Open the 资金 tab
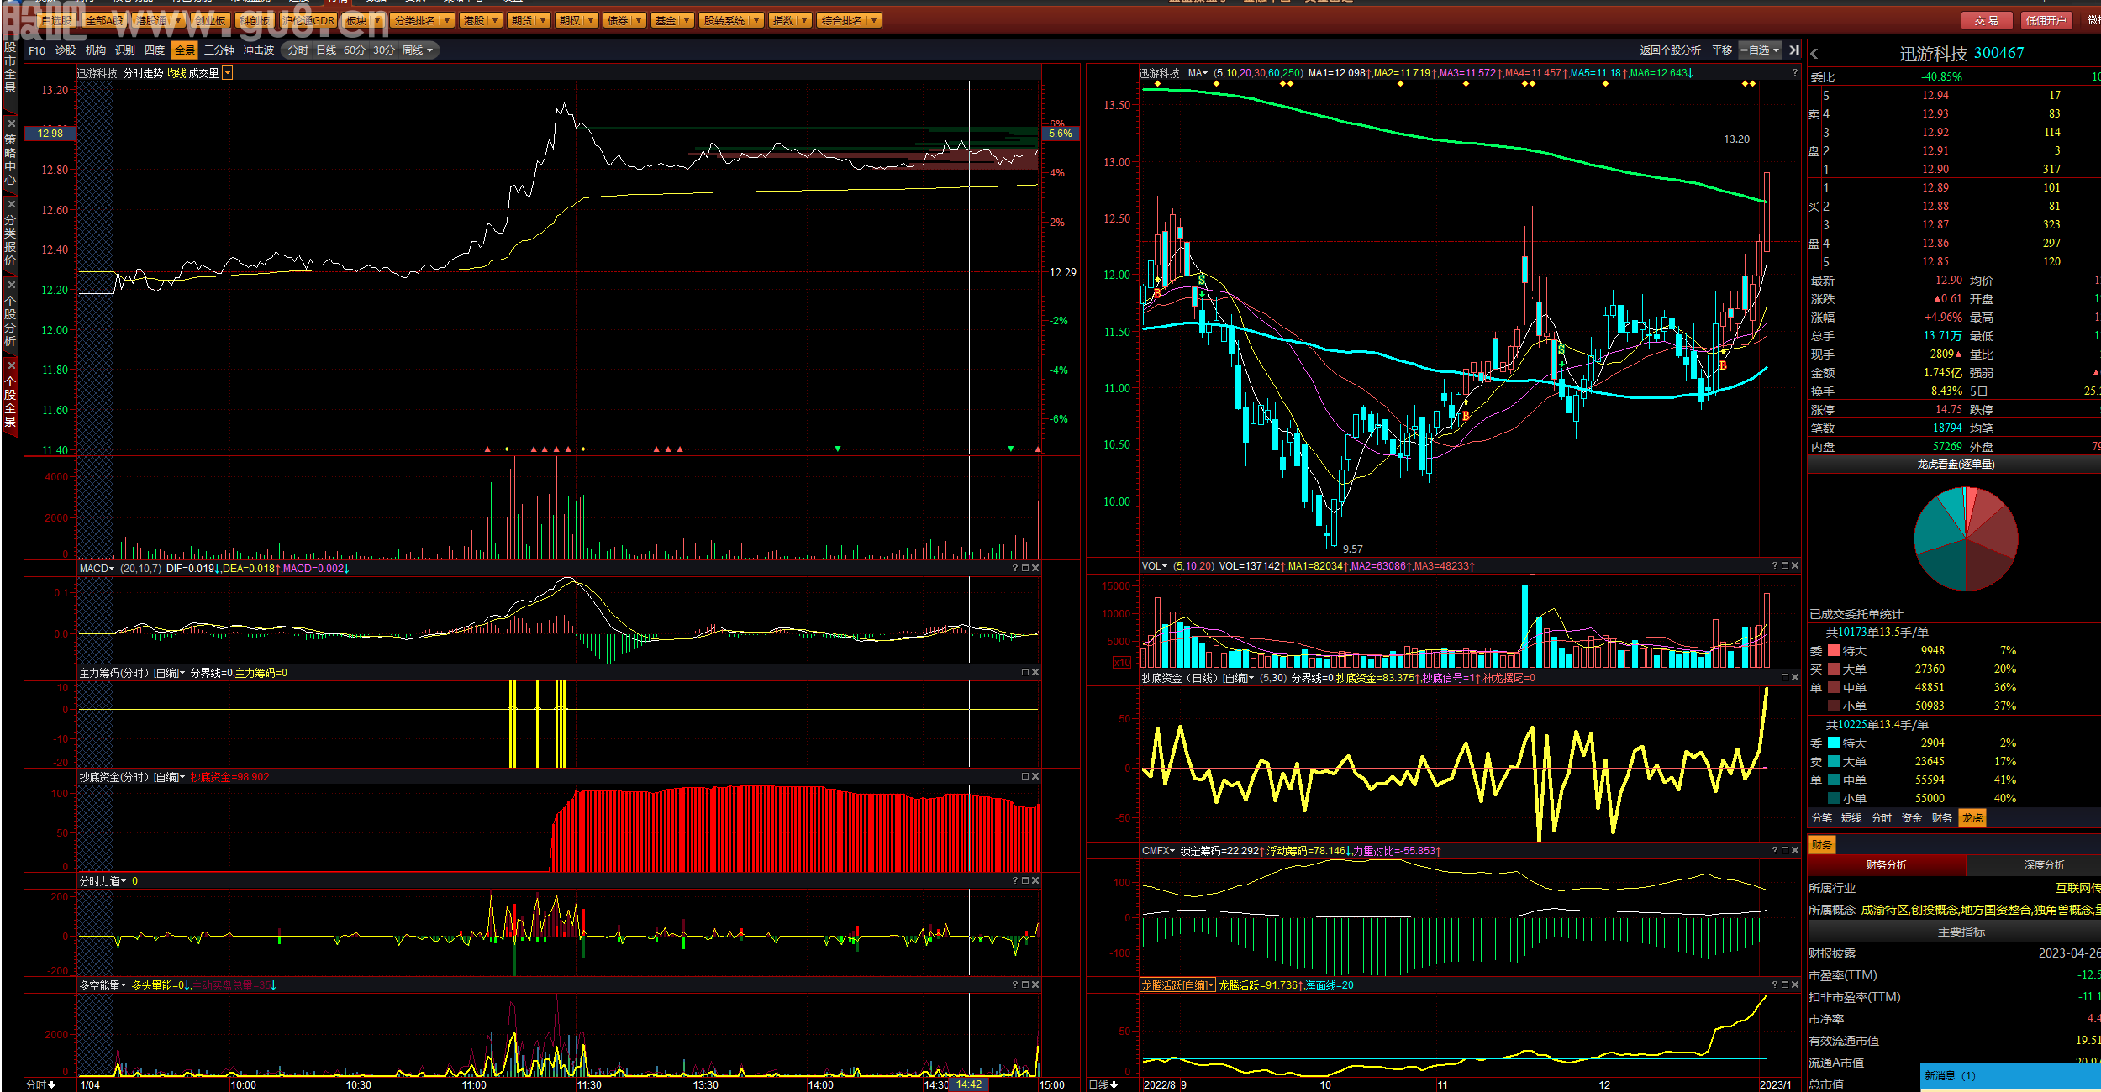 (x=1912, y=818)
